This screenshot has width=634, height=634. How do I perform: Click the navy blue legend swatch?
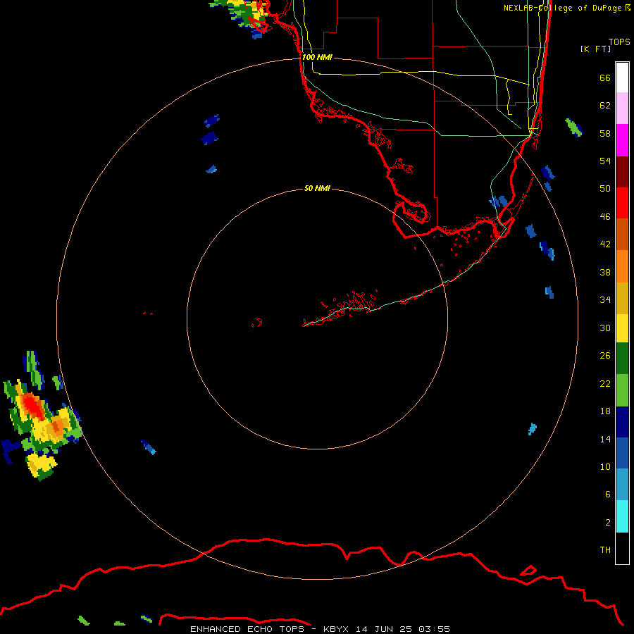click(x=622, y=422)
